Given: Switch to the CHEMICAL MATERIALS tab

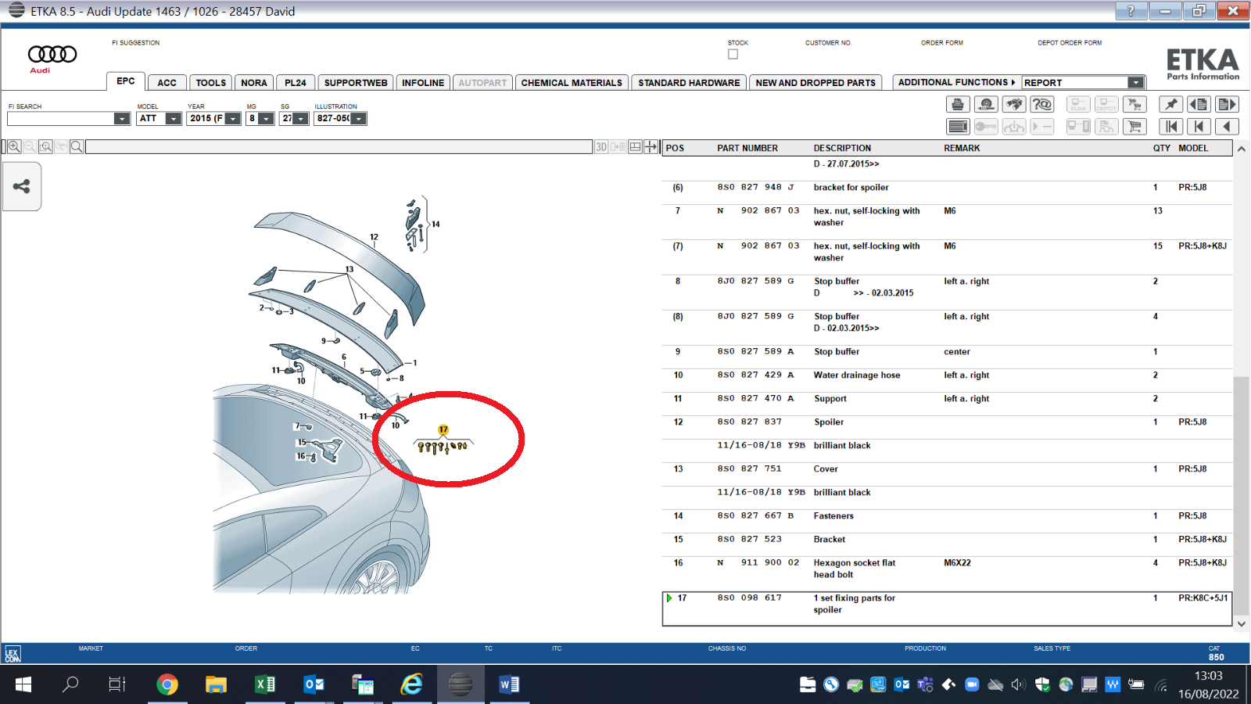Looking at the screenshot, I should coord(572,83).
